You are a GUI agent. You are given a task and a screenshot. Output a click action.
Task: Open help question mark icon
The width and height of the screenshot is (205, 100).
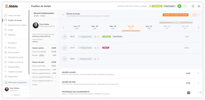[193, 6]
